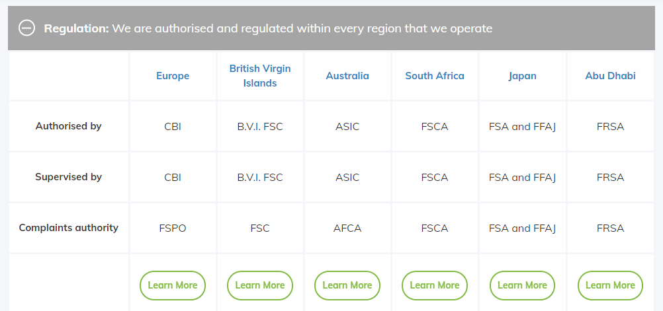Collapse the Regulation section minus icon

[x=26, y=28]
